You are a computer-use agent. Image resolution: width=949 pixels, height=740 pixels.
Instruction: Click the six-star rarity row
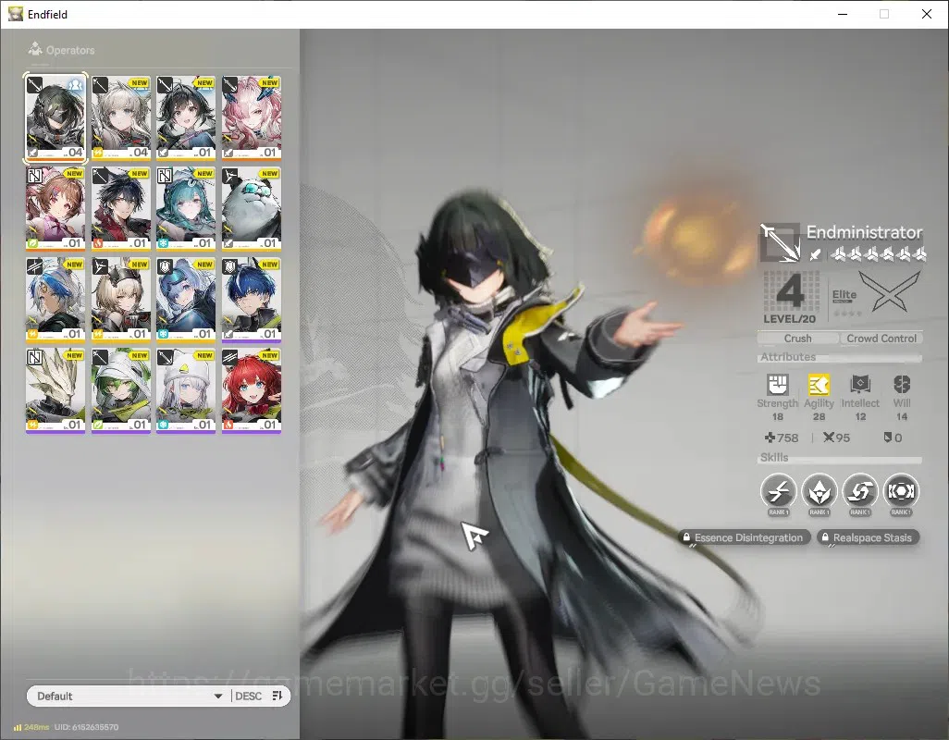click(878, 254)
